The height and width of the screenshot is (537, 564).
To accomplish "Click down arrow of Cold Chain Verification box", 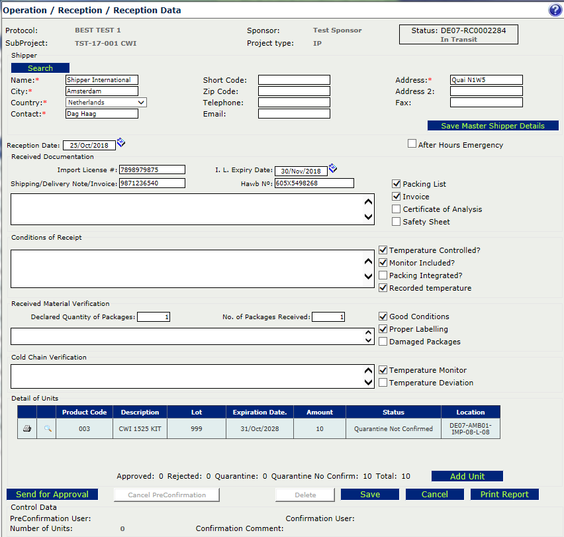I will click(368, 382).
